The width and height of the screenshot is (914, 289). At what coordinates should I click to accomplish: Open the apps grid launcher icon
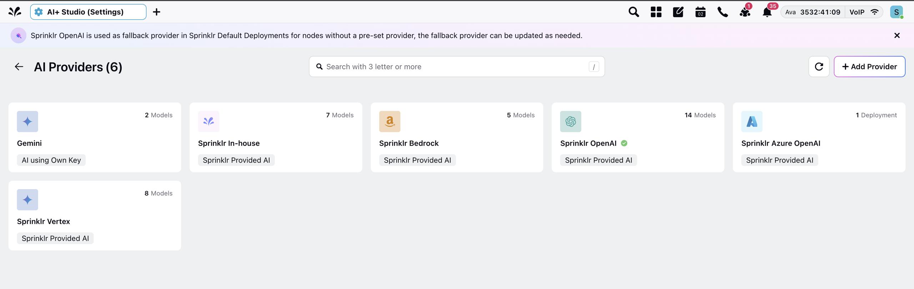tap(656, 12)
